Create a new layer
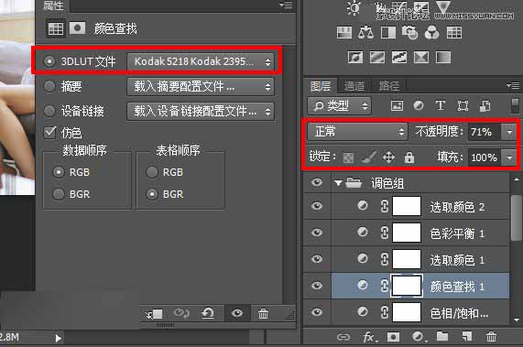The width and height of the screenshot is (523, 347). click(467, 337)
